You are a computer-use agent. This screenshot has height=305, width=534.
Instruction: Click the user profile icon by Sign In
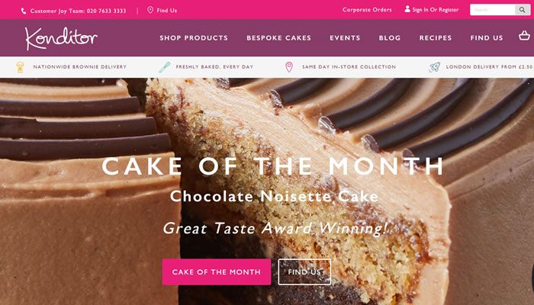point(407,9)
